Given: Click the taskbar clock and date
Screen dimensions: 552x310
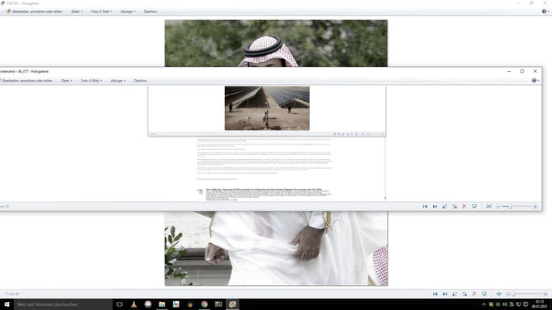Looking at the screenshot, I should point(539,304).
